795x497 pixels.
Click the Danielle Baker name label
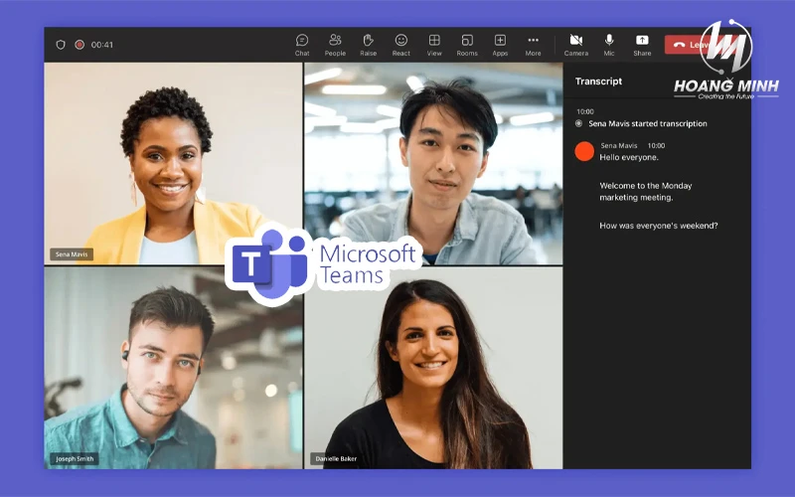coord(336,458)
